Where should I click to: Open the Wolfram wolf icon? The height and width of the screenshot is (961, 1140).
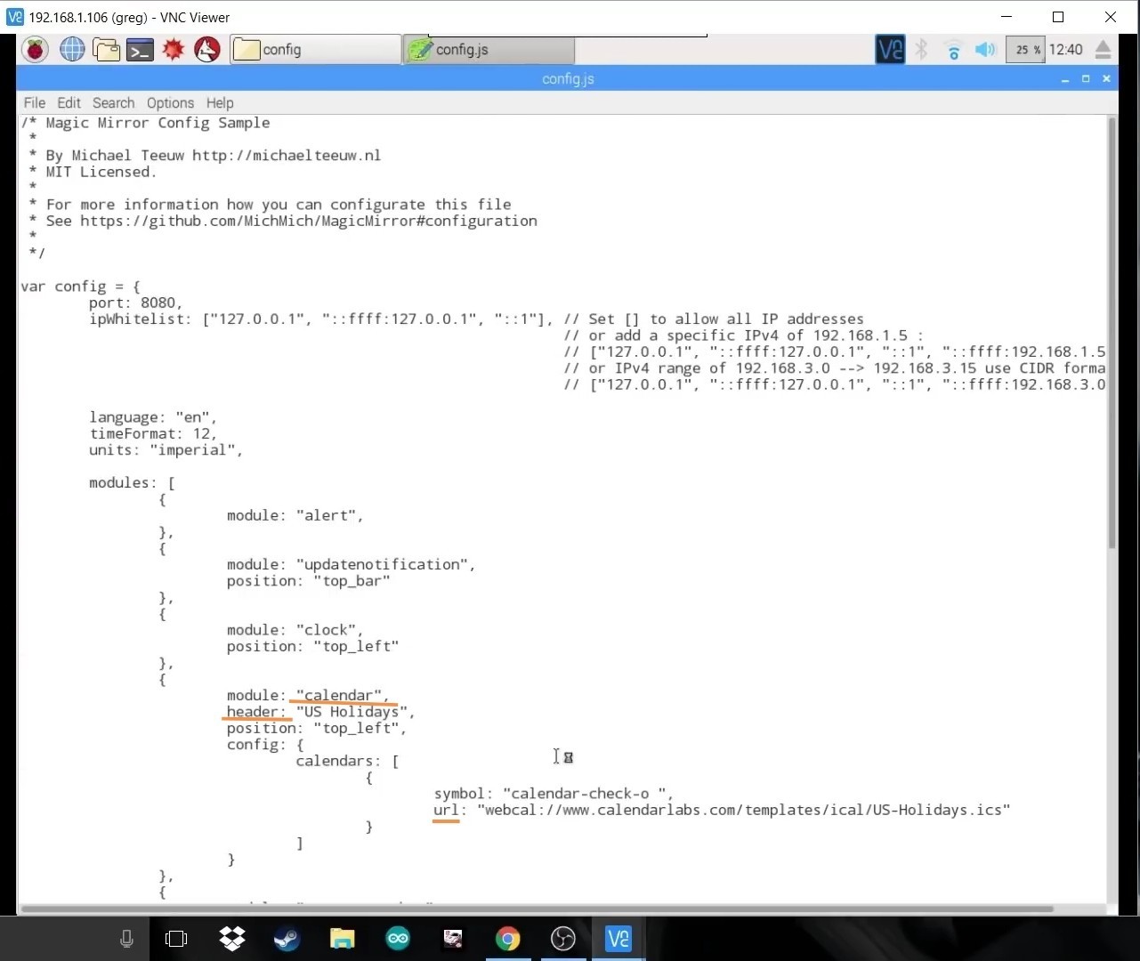click(207, 50)
